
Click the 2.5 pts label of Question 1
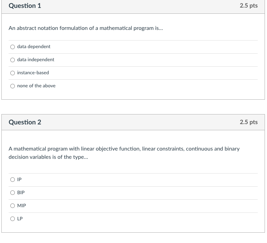(248, 6)
